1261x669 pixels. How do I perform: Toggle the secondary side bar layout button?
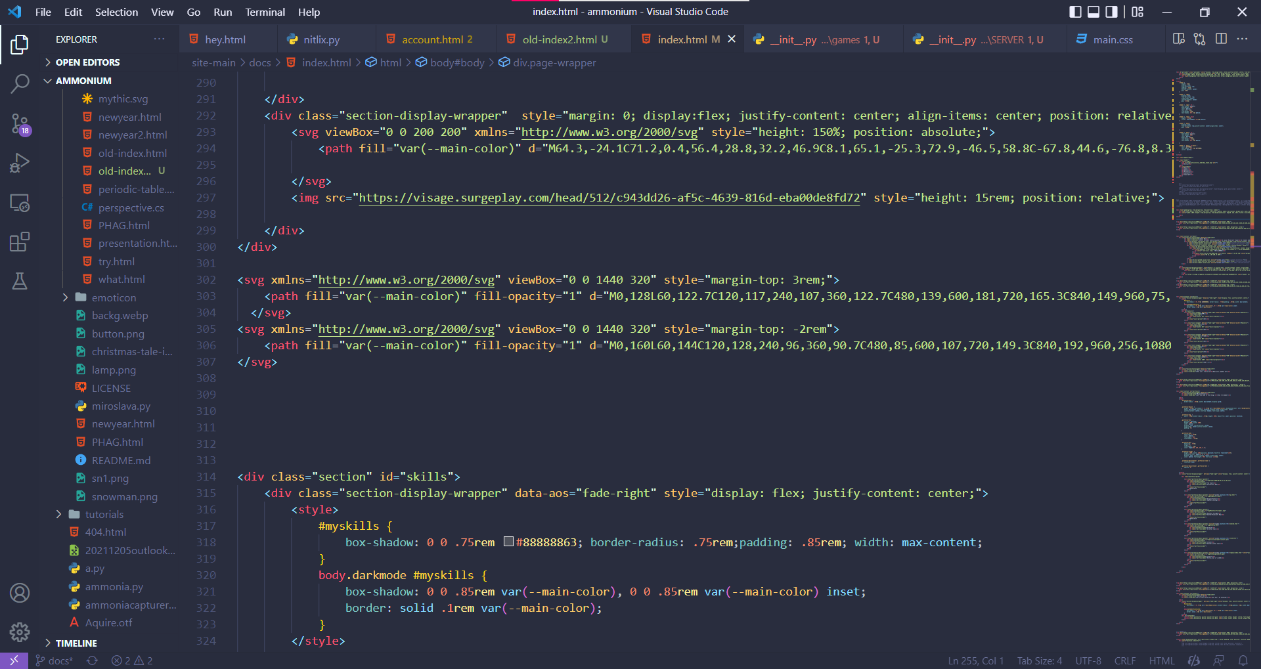pyautogui.click(x=1111, y=12)
